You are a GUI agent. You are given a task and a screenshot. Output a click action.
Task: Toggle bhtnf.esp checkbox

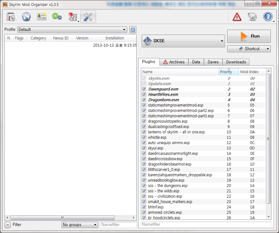[x=144, y=207]
